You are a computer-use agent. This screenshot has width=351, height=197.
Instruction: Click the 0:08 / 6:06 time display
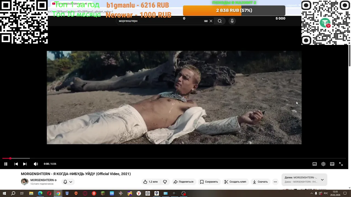50,164
